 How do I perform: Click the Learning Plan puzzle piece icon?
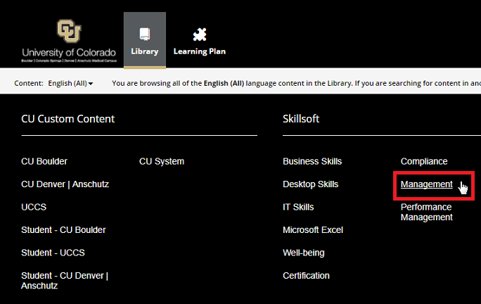coord(200,34)
